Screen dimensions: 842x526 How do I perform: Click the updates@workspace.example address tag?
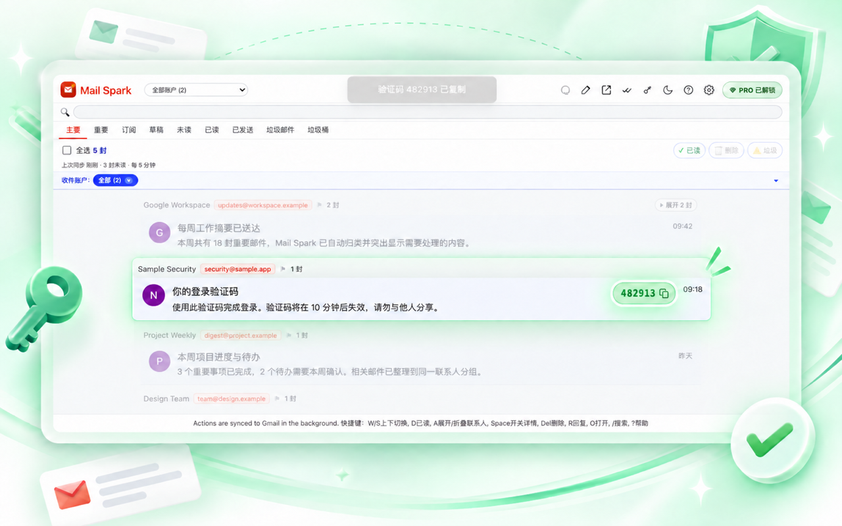pos(262,205)
